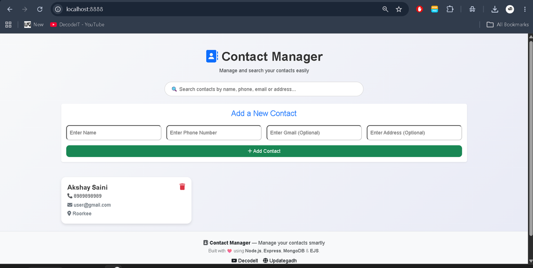This screenshot has width=533, height=268.
Task: Open the Chrome three-dot menu
Action: tap(525, 9)
